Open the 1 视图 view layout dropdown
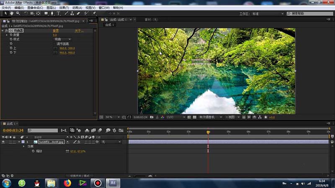Screen dimensions: 335x188 pyautogui.click(x=232, y=117)
